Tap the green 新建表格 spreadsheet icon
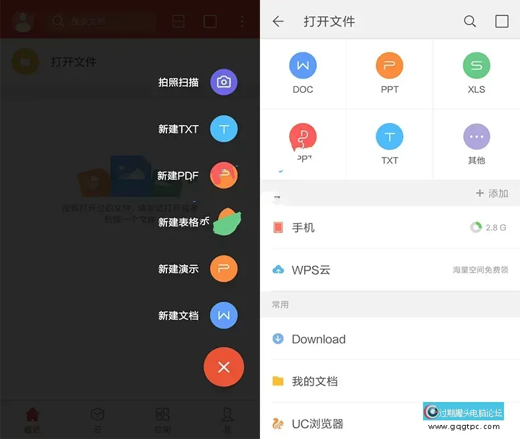Viewport: 520px width, 439px height. (x=227, y=221)
